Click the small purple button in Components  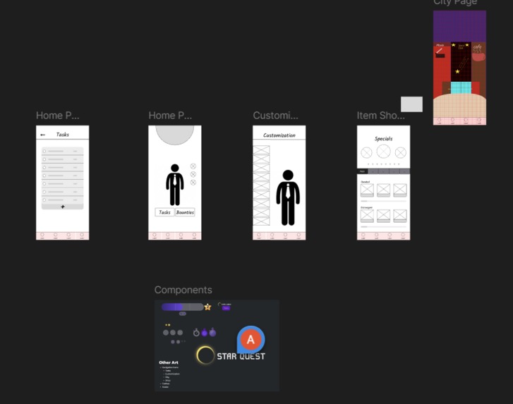pyautogui.click(x=226, y=308)
